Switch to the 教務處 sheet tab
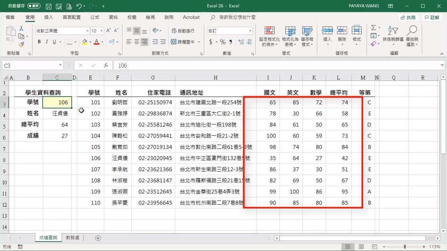447x251 pixels. coord(72,238)
